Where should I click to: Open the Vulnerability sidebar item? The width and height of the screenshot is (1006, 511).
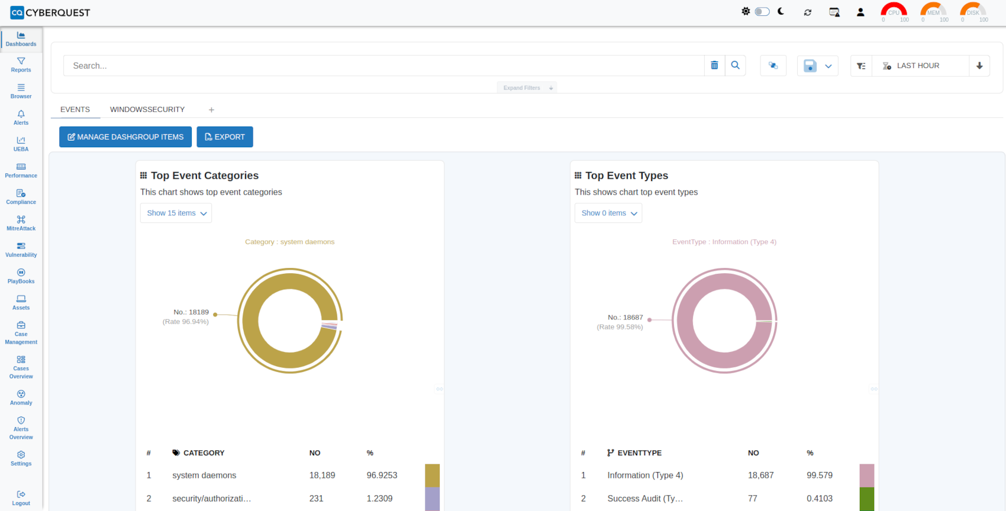pos(21,250)
